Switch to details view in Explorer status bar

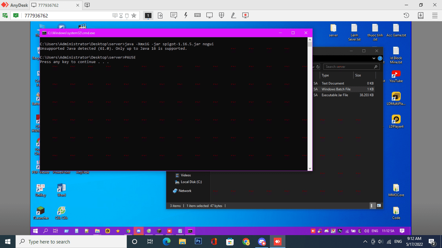click(x=372, y=206)
